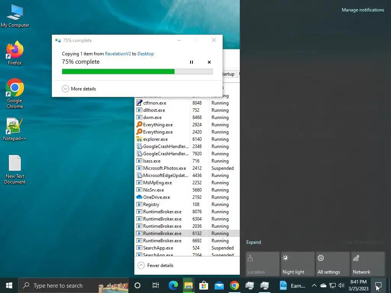Viewport: 391px width, 293px height.
Task: Select RuntimeBroker.exe with PID 8076
Action: click(x=187, y=211)
